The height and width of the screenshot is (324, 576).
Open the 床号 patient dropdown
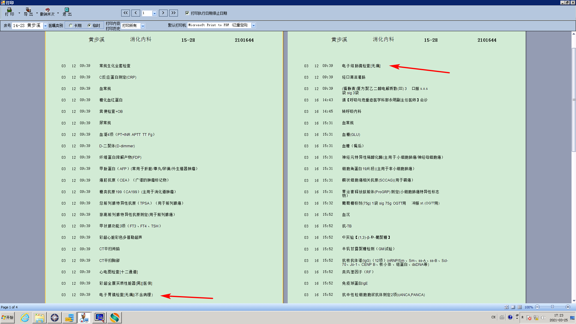(x=45, y=26)
